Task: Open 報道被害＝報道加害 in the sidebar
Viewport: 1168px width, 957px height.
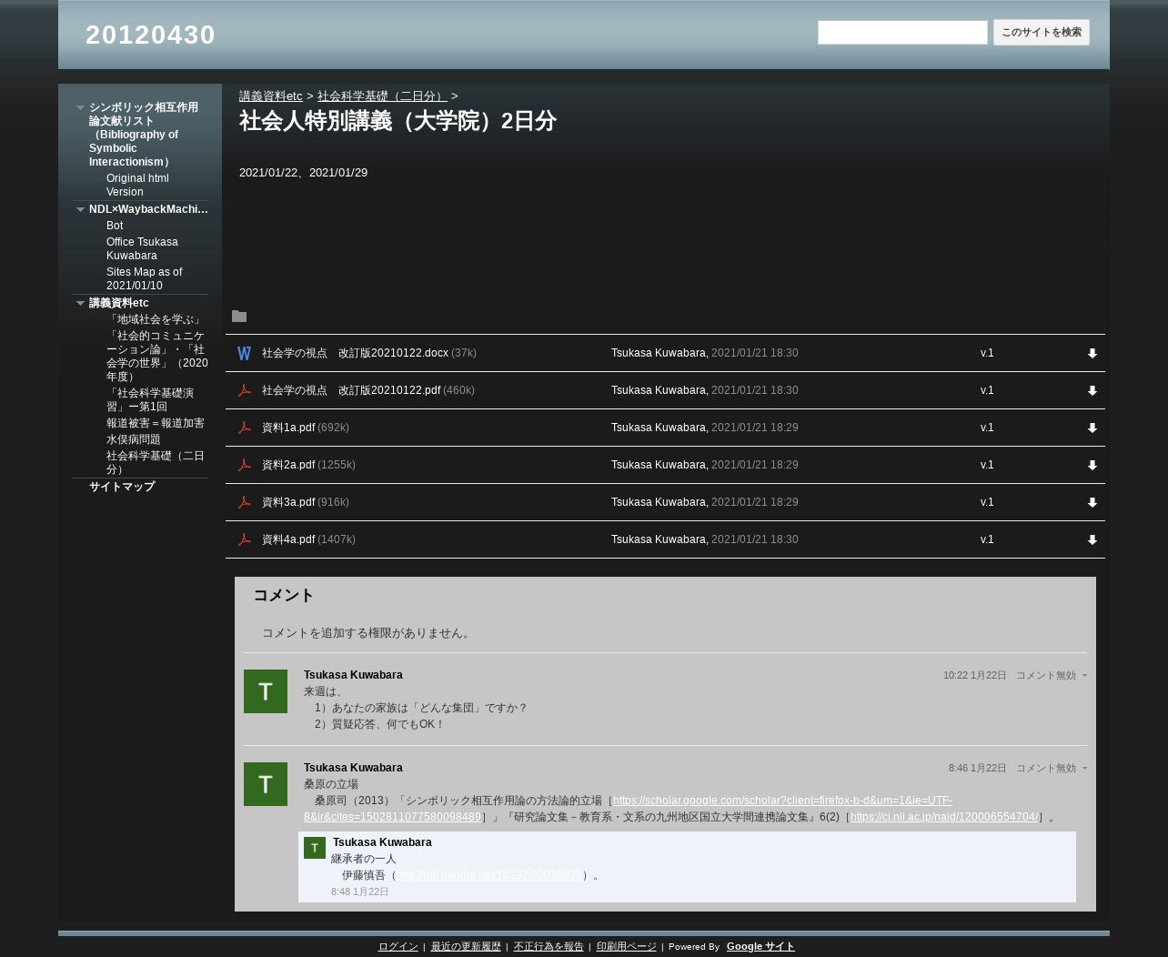Action: click(156, 423)
